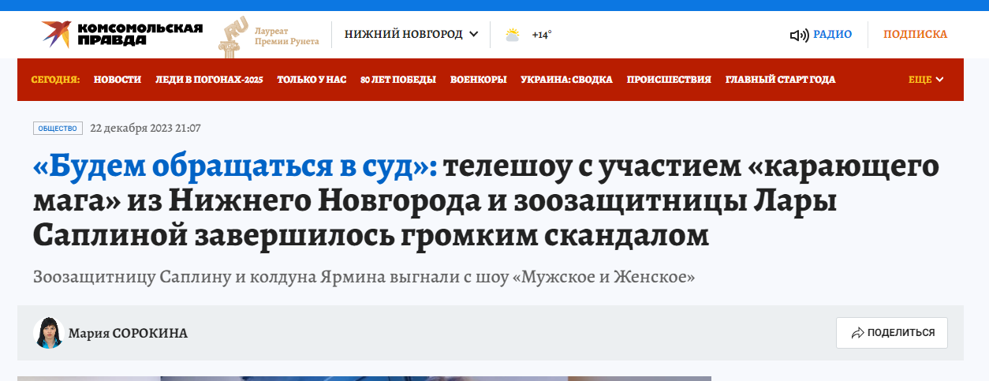Expand the ЕЩЕ menu chevron
This screenshot has width=989, height=381.
pos(939,80)
